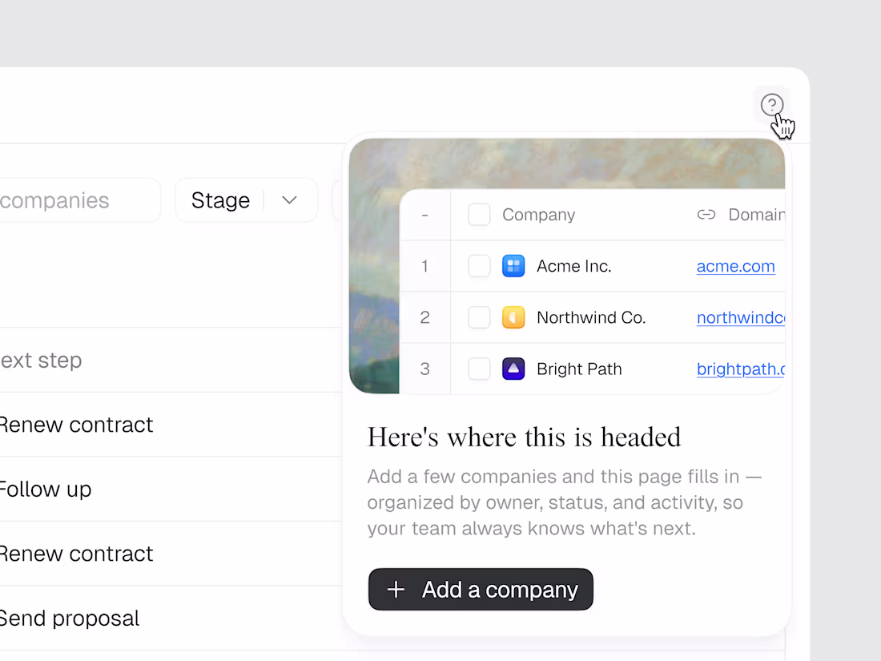
Task: Click the Add a company button
Action: pyautogui.click(x=481, y=589)
